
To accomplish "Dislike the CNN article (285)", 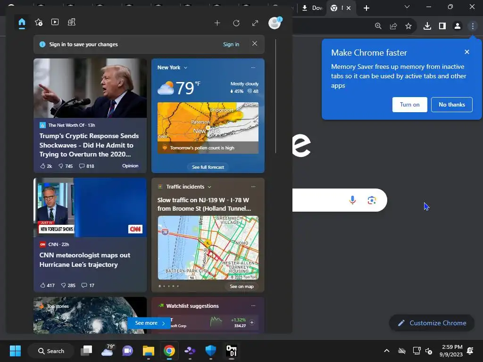I will [x=68, y=285].
